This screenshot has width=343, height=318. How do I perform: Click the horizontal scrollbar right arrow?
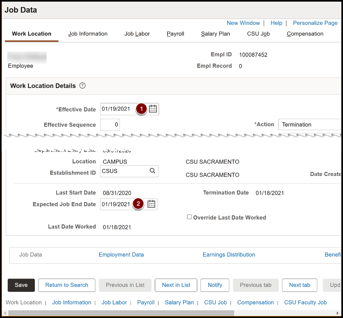(338, 313)
